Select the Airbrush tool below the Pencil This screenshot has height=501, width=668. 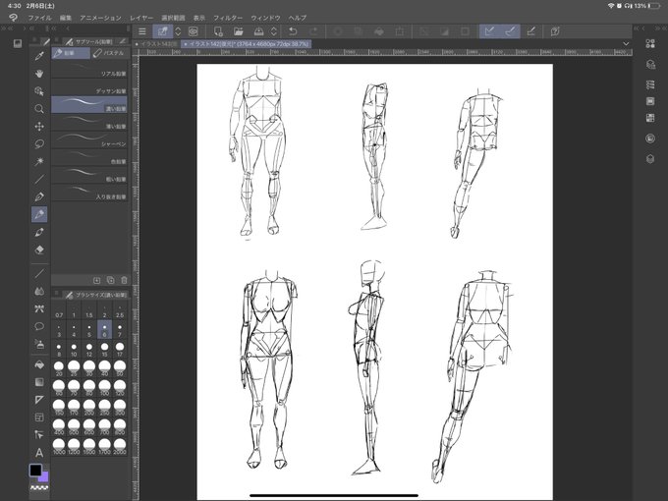pos(39,232)
